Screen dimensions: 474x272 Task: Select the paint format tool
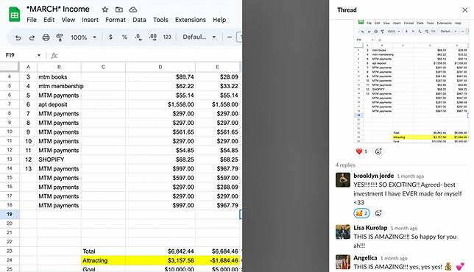[x=60, y=37]
